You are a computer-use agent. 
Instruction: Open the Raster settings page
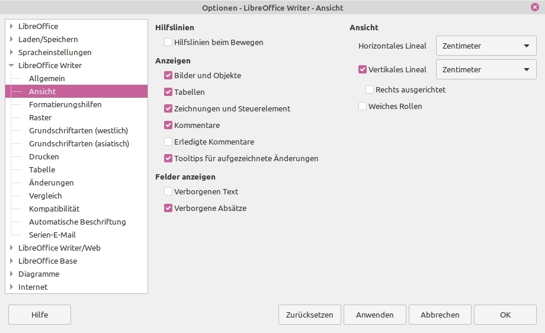pyautogui.click(x=40, y=117)
